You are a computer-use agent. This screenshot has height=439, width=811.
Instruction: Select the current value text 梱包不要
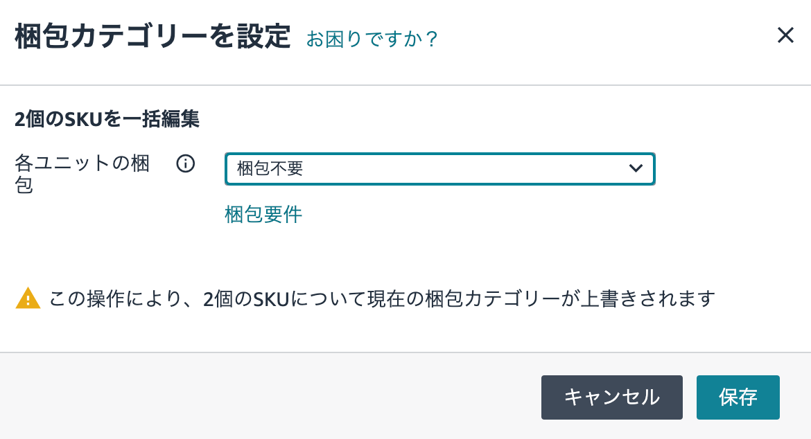[x=270, y=169]
